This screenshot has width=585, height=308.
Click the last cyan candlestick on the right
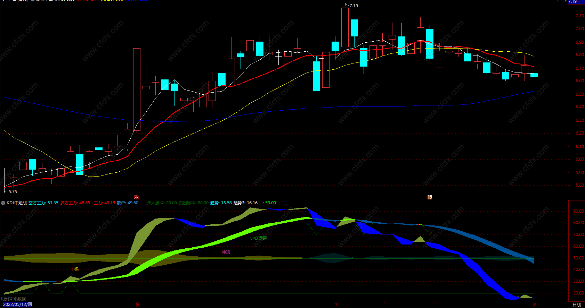[534, 75]
